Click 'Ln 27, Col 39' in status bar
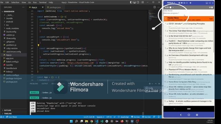The image size is (221, 124). coord(89,117)
